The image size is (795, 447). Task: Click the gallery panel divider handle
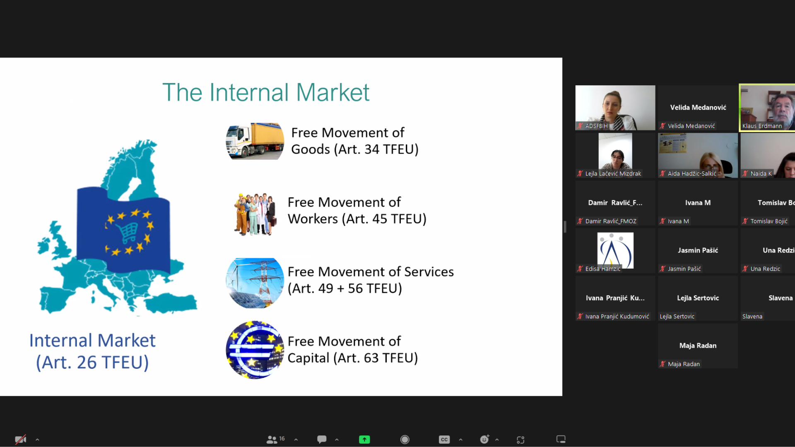coord(565,227)
